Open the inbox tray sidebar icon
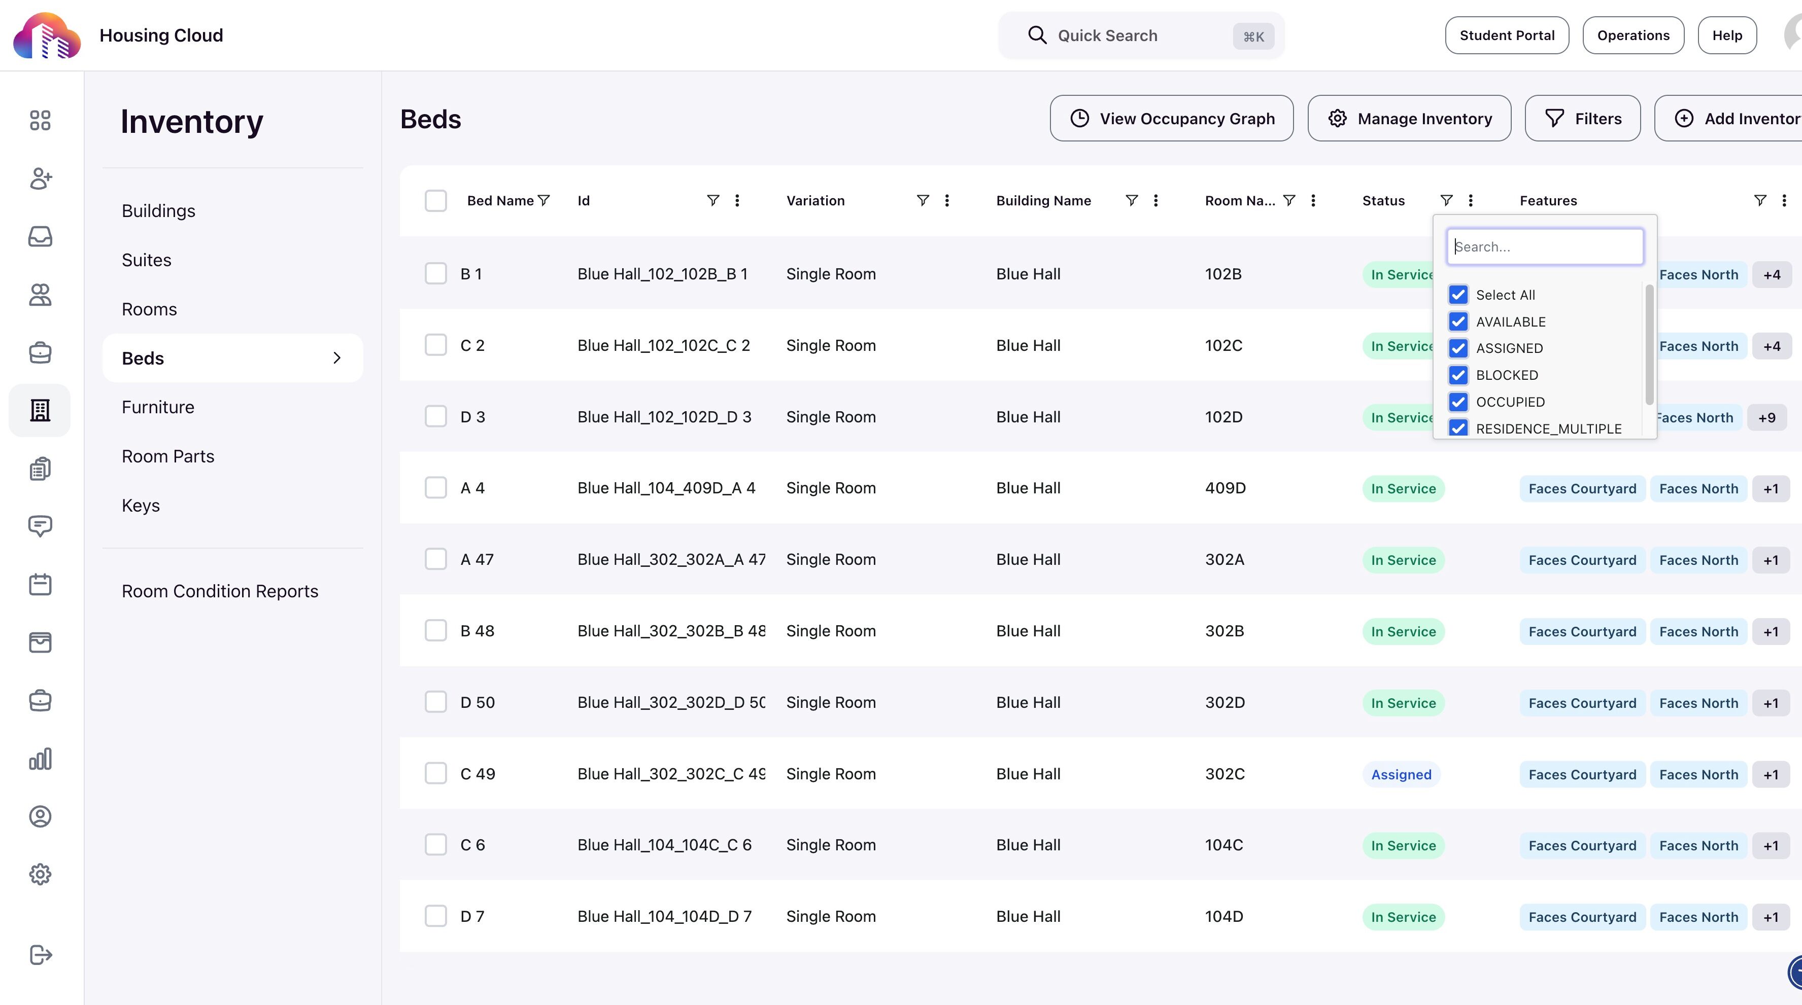This screenshot has width=1802, height=1005. [x=40, y=236]
